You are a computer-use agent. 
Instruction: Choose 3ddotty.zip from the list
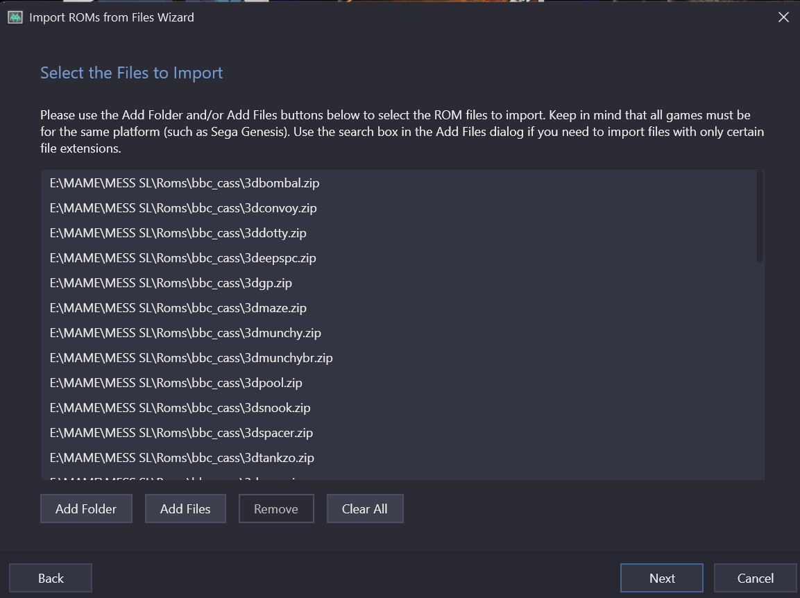tap(178, 233)
